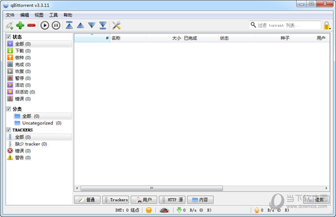Select the 做种 (0) status filter
Screen dimensions: 336x217
pos(39,58)
